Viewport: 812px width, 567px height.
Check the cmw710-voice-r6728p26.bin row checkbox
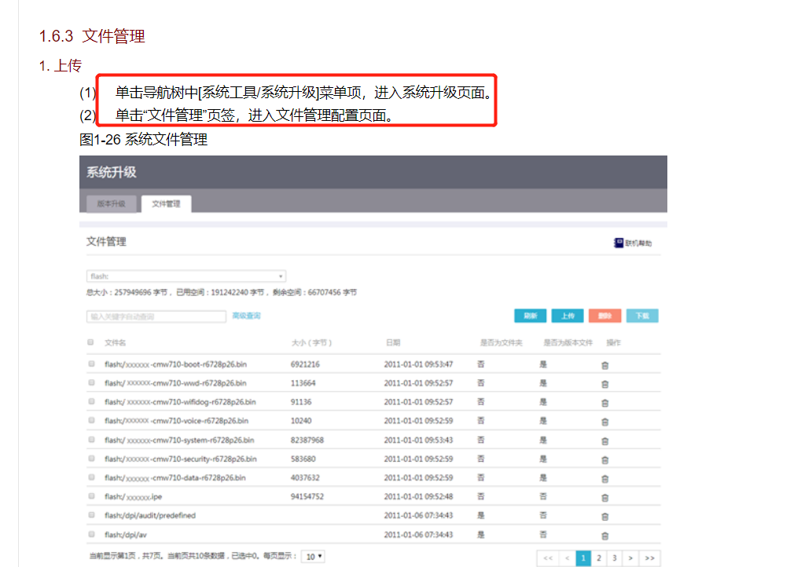92,420
